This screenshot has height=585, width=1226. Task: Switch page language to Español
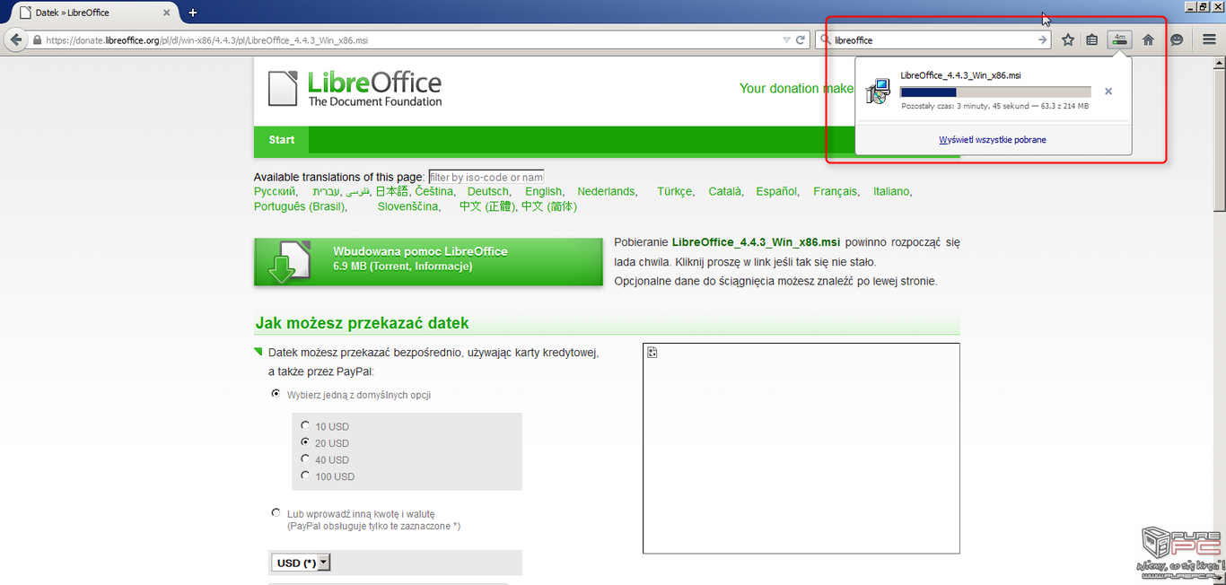point(776,192)
